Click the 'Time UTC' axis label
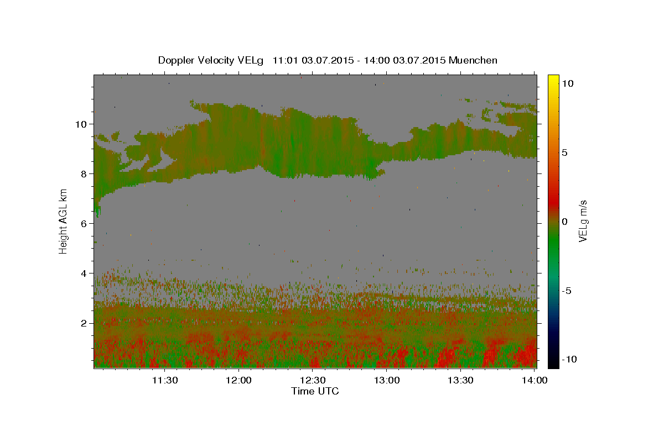This screenshot has width=664, height=442. click(315, 391)
